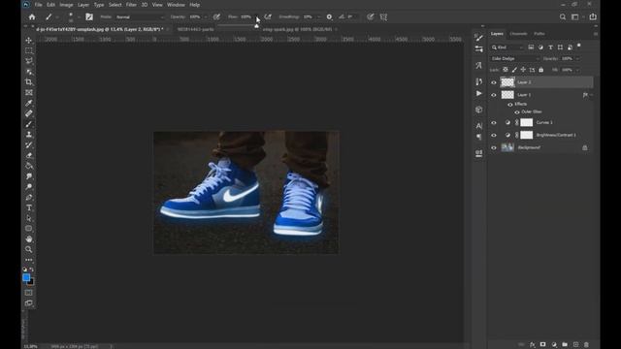
Task: Open the Actions panel play icon
Action: click(x=478, y=93)
